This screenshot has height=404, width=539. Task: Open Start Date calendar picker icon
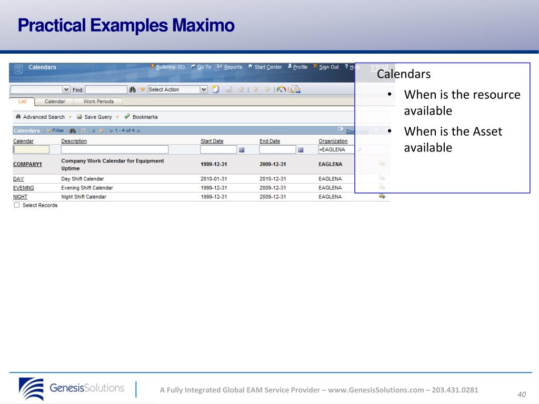click(242, 150)
